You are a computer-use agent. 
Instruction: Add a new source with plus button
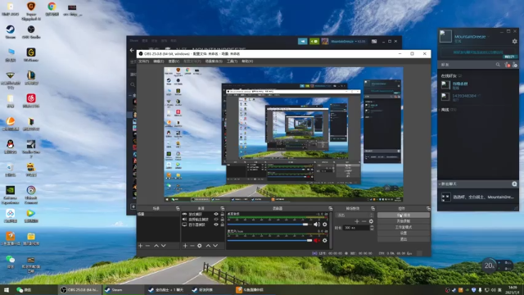pyautogui.click(x=185, y=246)
